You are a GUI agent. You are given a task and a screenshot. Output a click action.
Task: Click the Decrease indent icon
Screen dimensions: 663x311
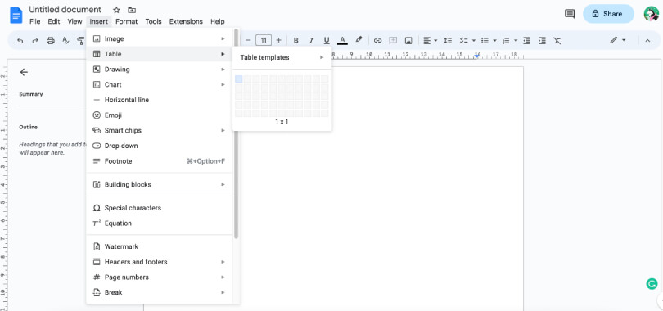tap(527, 41)
